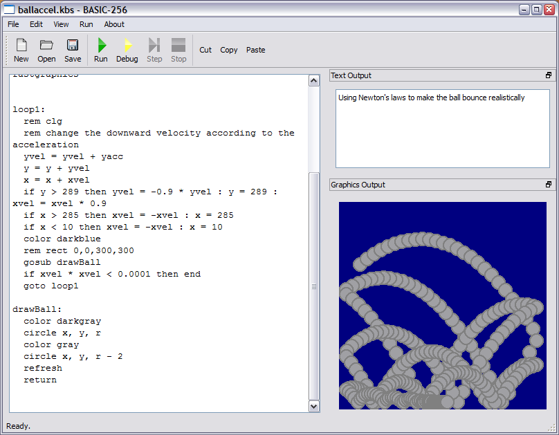This screenshot has width=559, height=435.
Task: Click the Copy button in the toolbar
Action: point(229,50)
